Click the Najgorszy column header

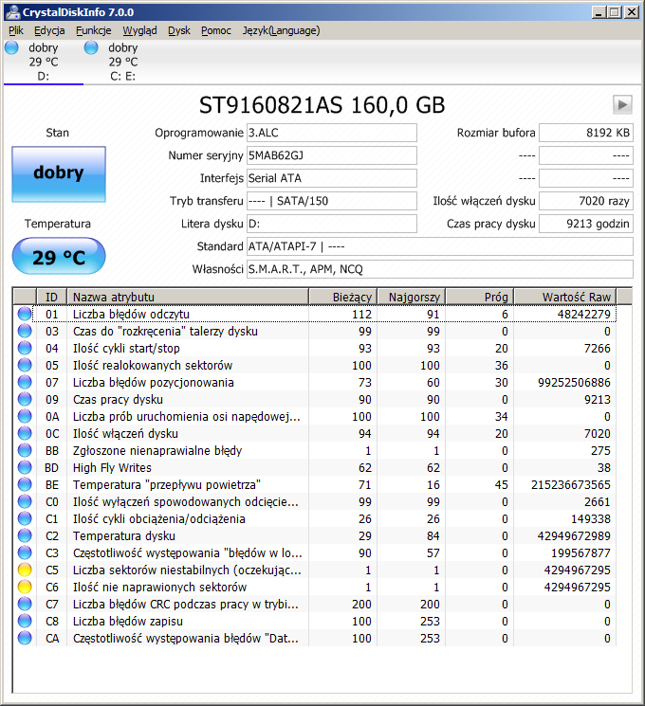click(411, 297)
